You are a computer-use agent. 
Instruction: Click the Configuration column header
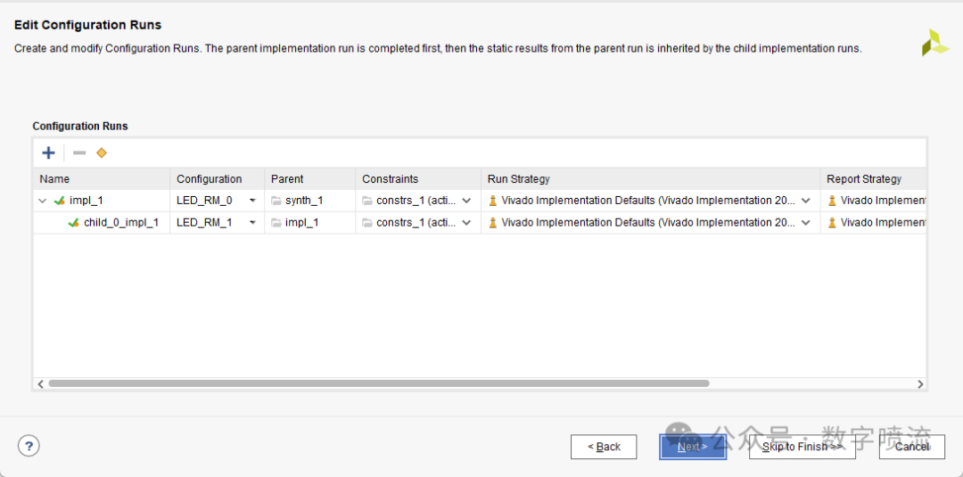click(x=209, y=179)
